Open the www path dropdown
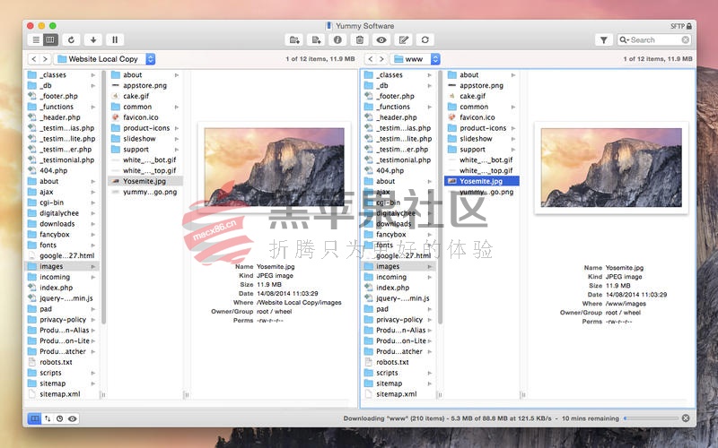This screenshot has width=718, height=448. click(416, 59)
